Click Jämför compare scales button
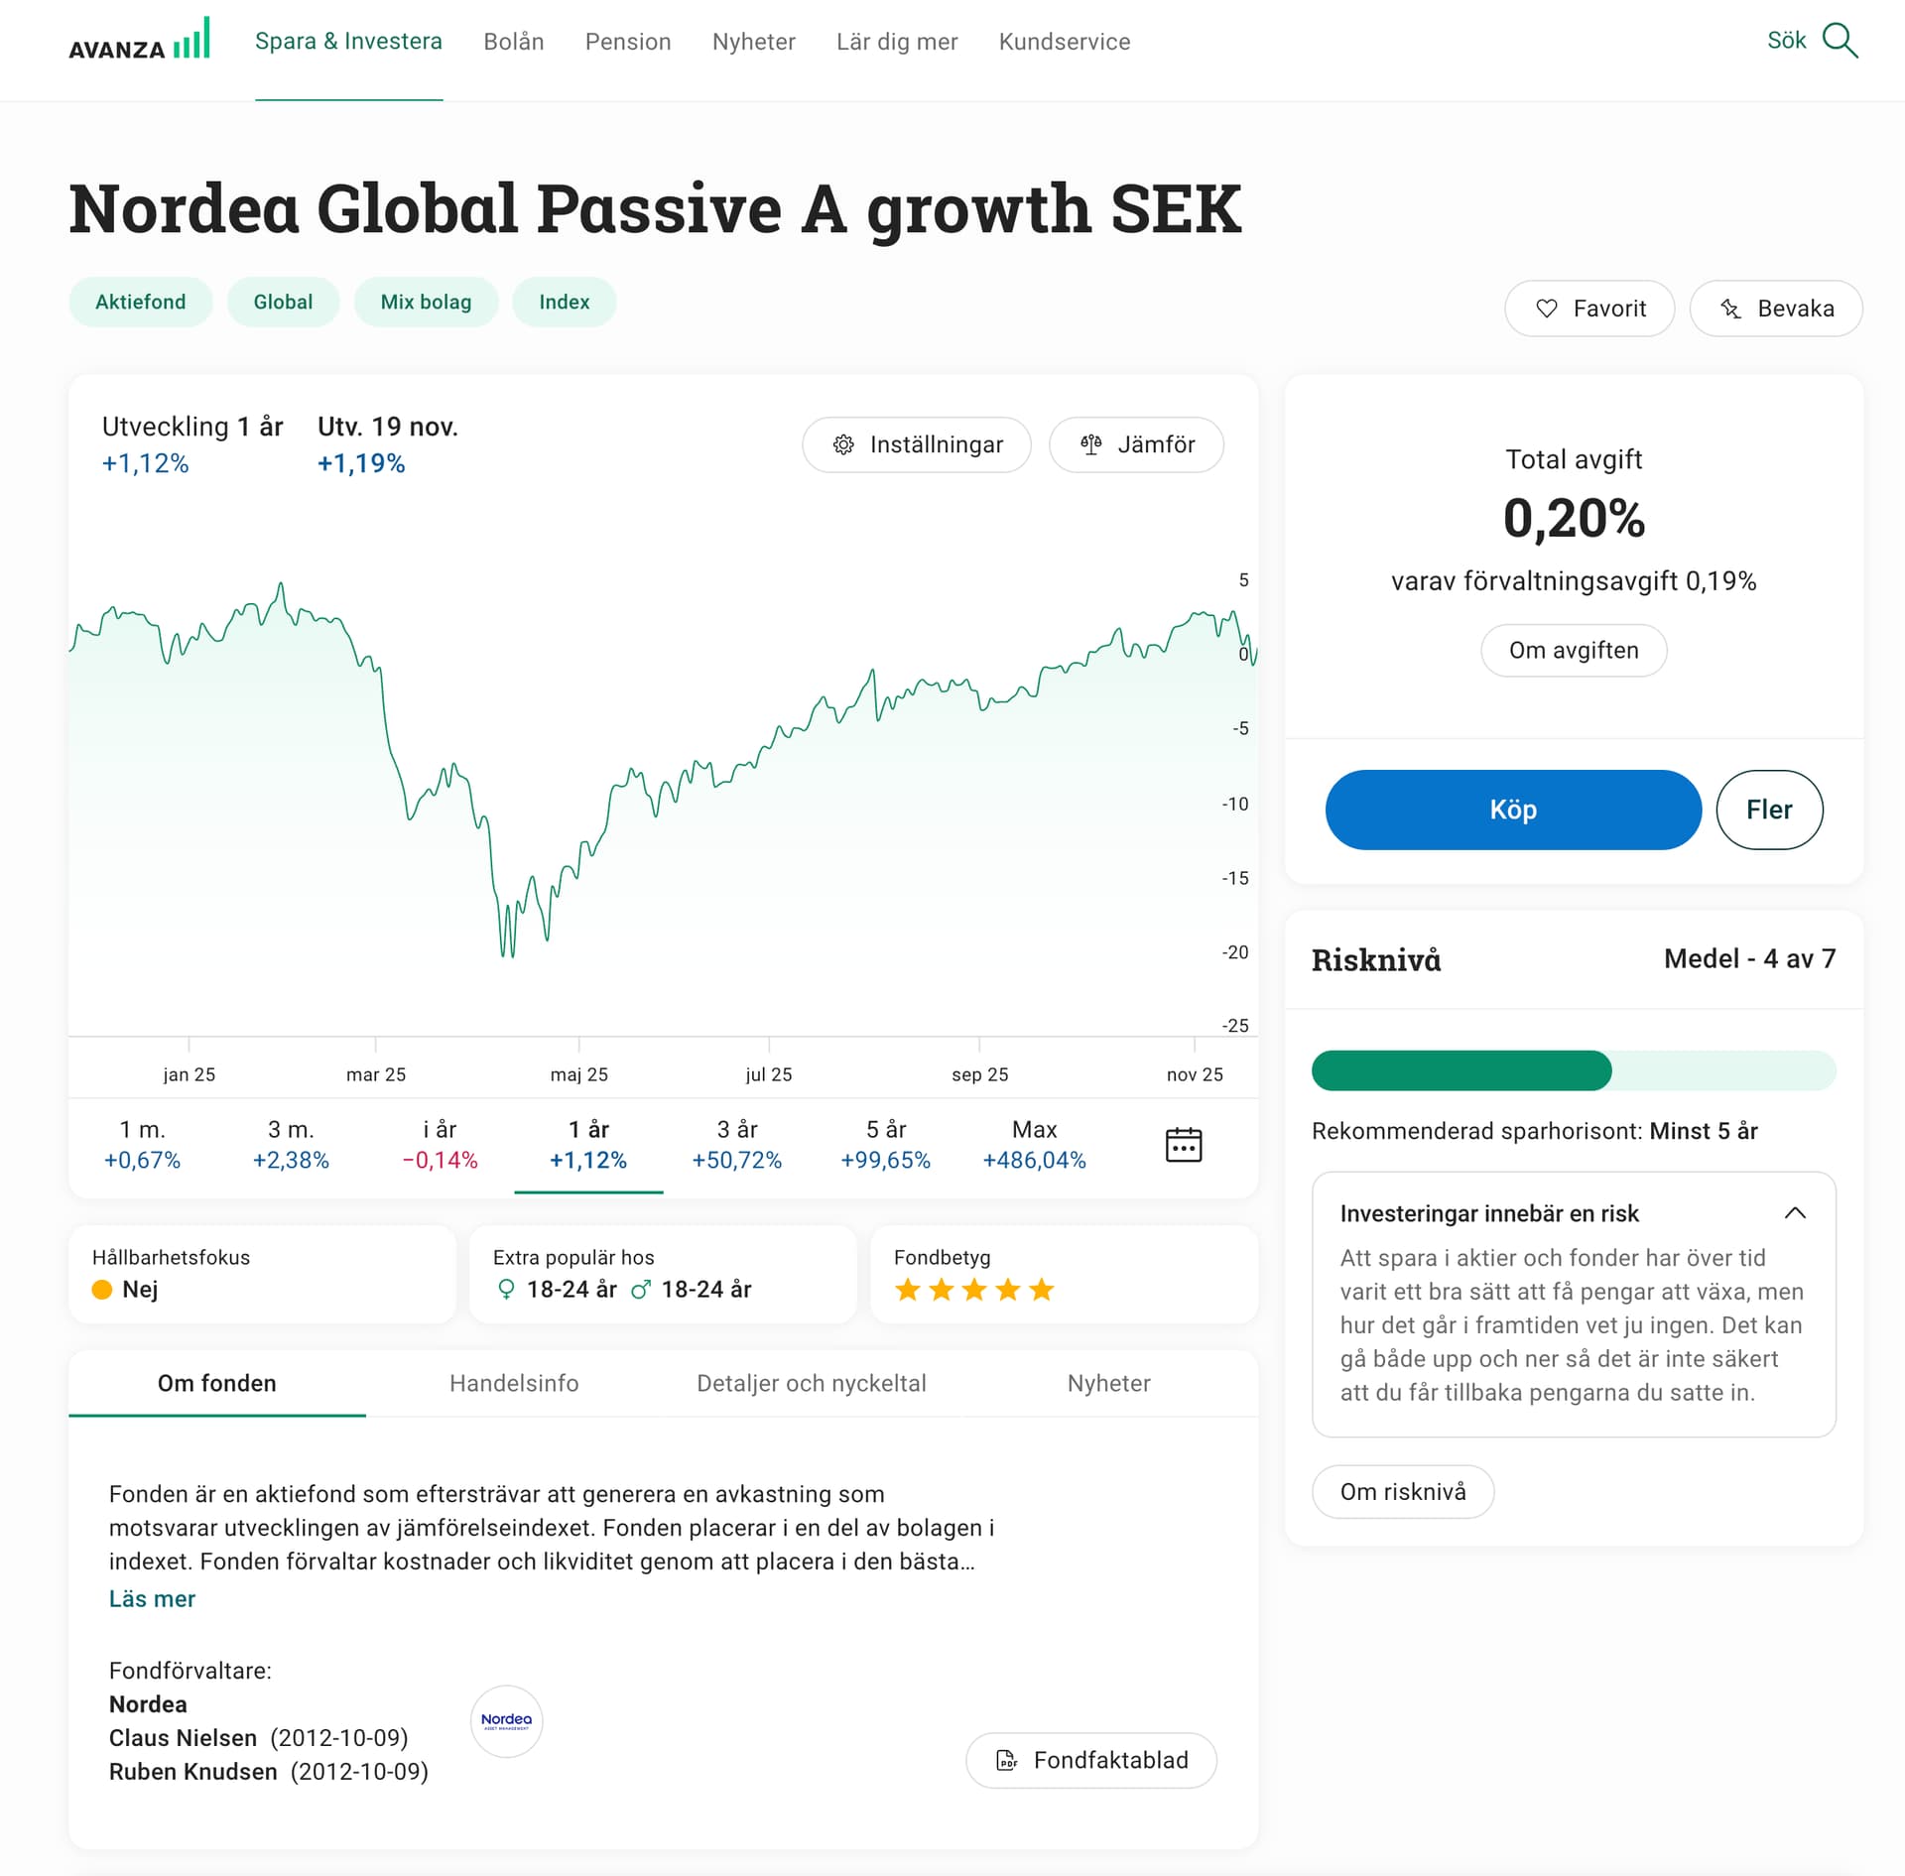 [x=1136, y=444]
